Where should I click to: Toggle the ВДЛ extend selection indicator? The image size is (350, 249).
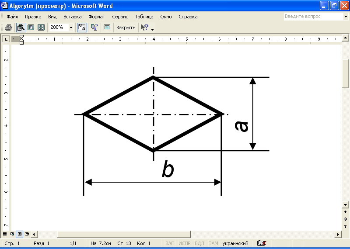tap(199, 243)
